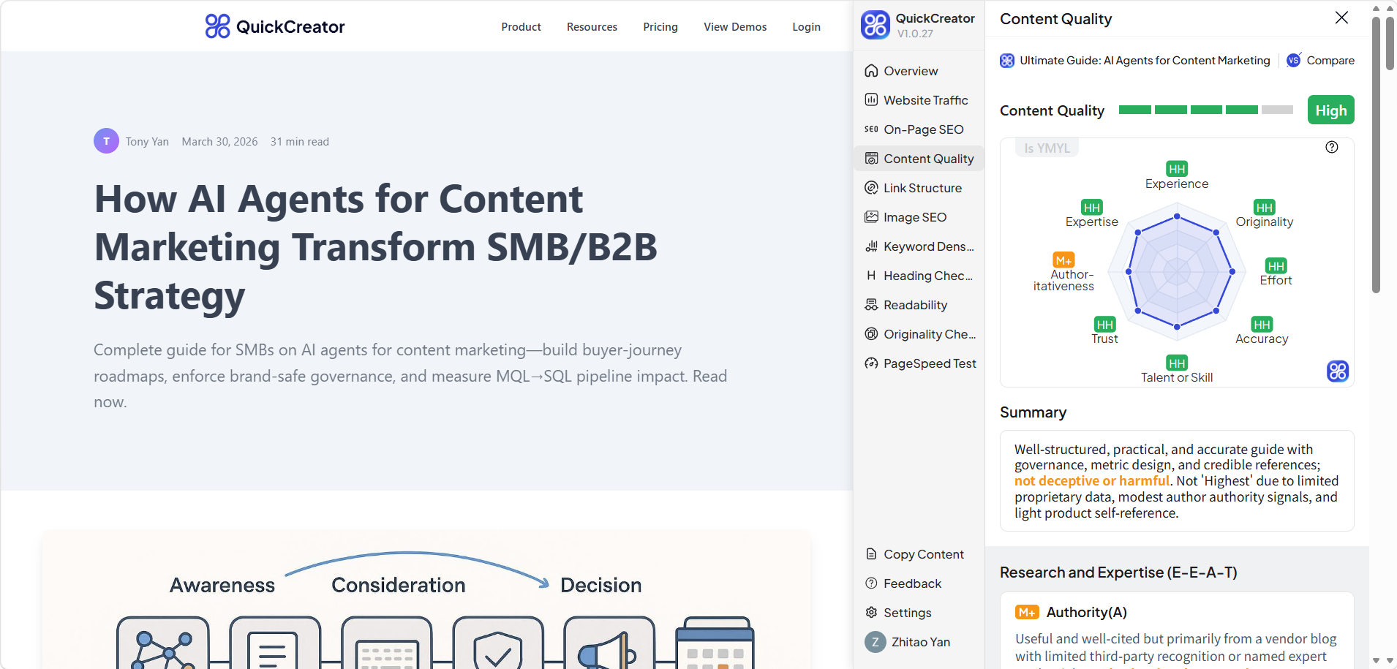Click the Content Quality rating bar
This screenshot has height=669, width=1397.
(1205, 110)
